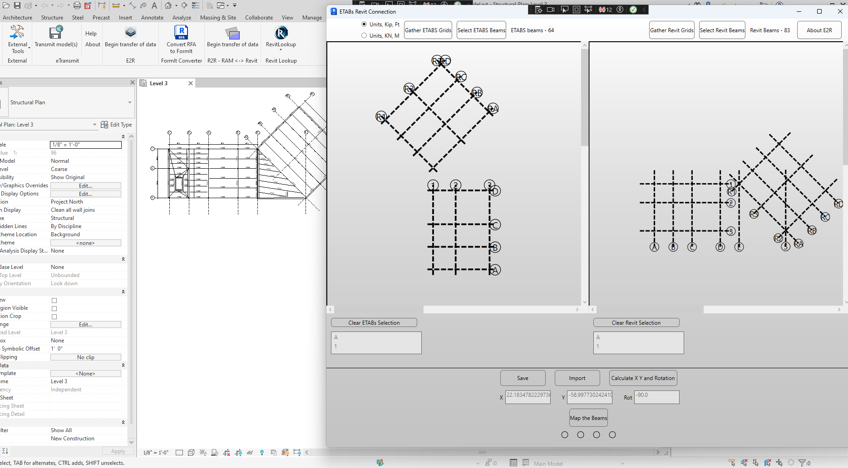Open the Massing & Site ribbon tab

pyautogui.click(x=218, y=18)
